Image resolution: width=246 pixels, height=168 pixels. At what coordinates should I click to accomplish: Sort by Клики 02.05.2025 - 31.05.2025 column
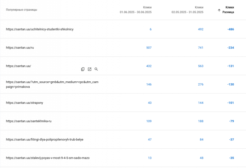click(187, 10)
